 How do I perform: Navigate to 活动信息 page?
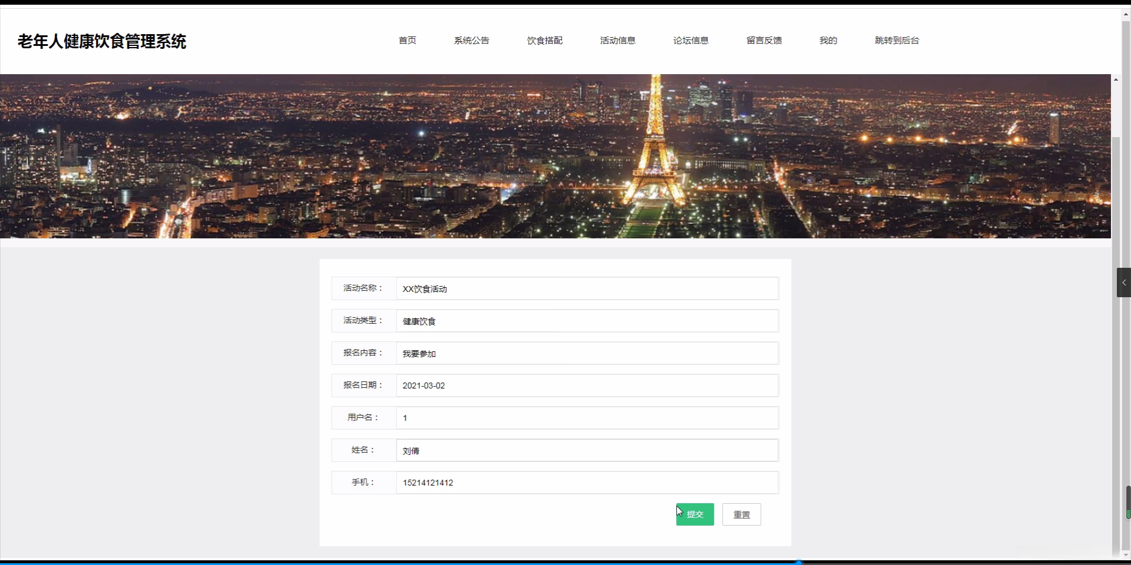[617, 41]
